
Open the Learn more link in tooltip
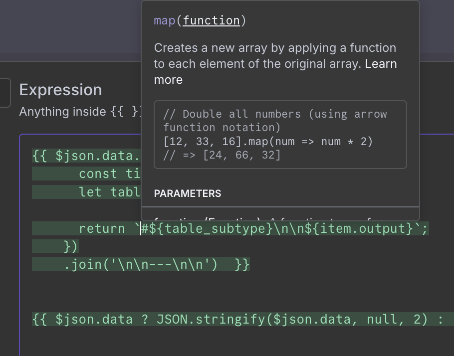point(381,64)
